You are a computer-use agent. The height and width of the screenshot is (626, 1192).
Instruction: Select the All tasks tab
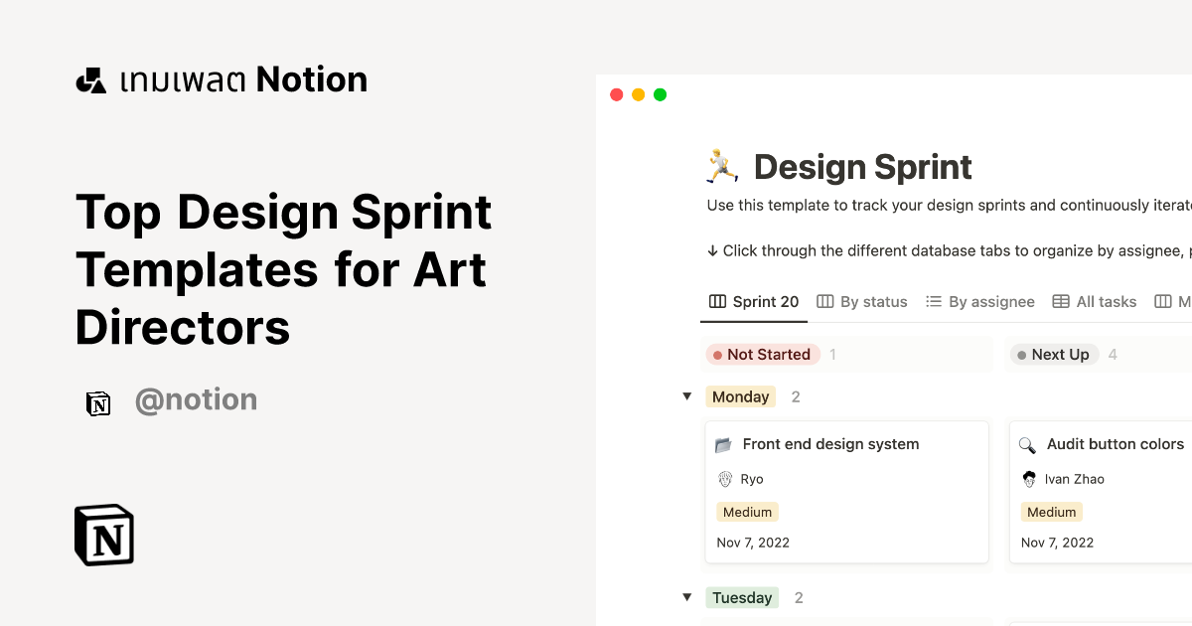click(1094, 302)
